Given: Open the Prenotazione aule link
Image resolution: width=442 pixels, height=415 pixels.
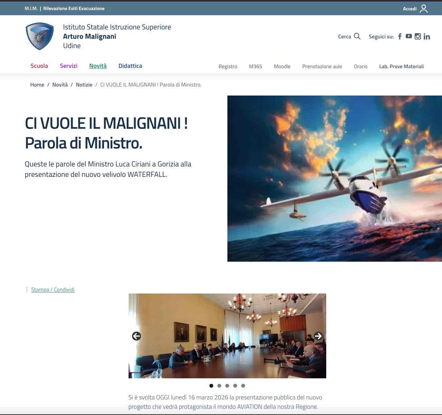Looking at the screenshot, I should [322, 66].
